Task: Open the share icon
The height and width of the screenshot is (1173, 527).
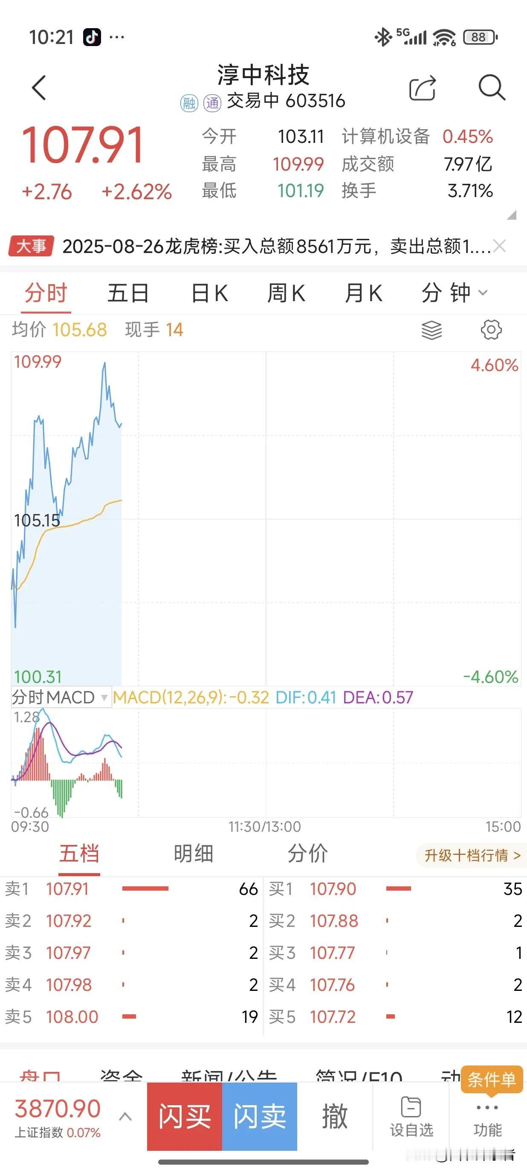Action: [x=423, y=87]
